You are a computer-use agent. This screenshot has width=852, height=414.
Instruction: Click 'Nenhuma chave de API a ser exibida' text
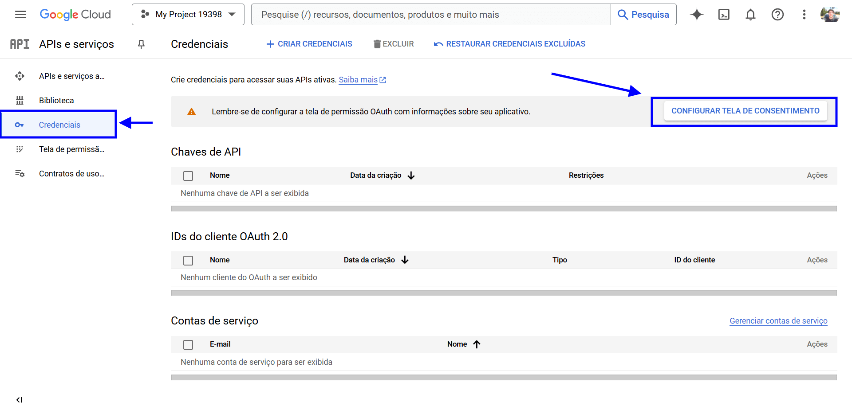click(245, 193)
